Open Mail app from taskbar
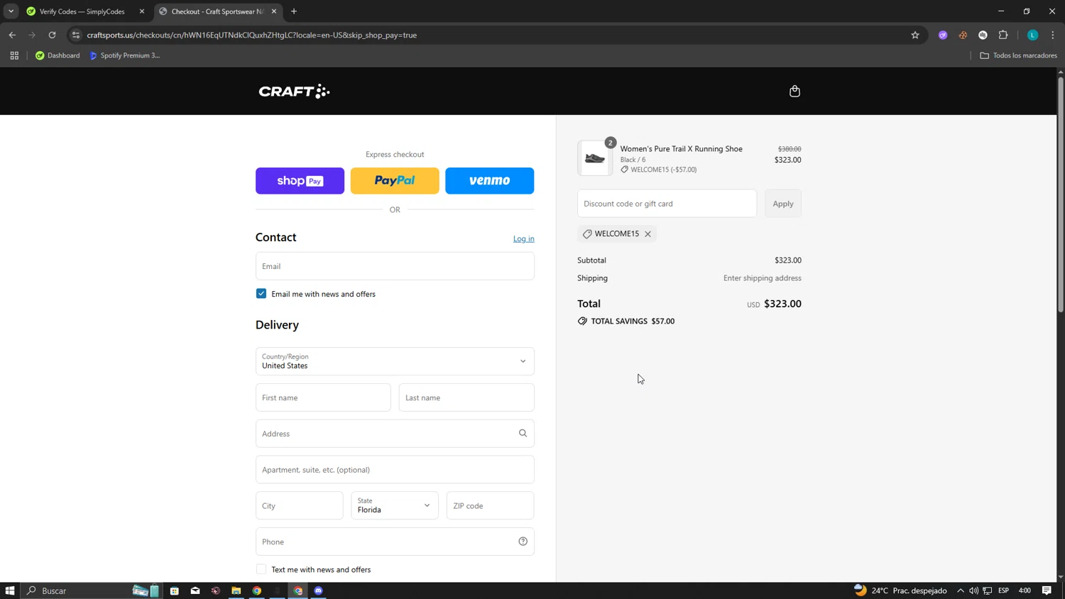The width and height of the screenshot is (1065, 599). click(195, 590)
